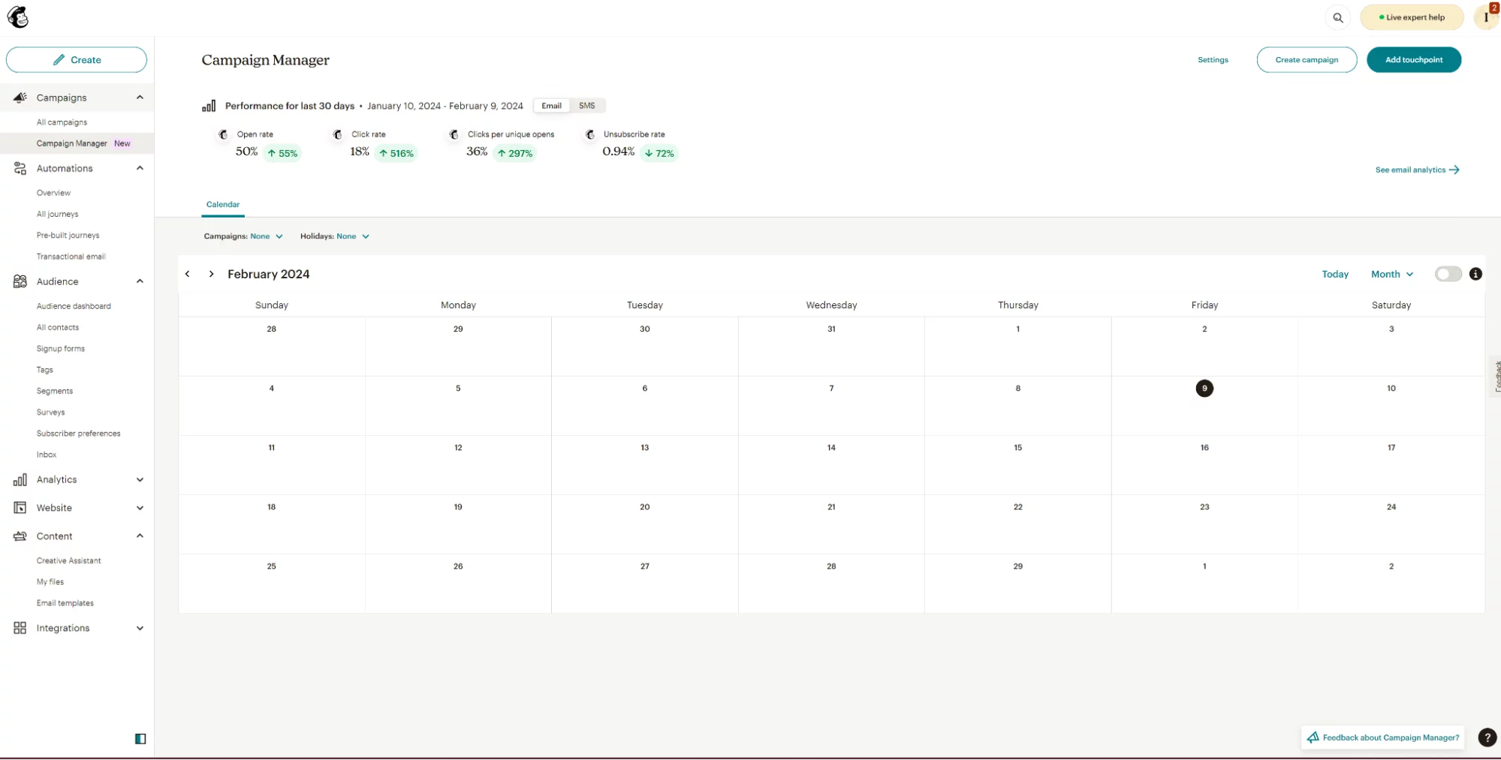Collapse sidebar using the panel icon
This screenshot has width=1501, height=760.
point(140,739)
